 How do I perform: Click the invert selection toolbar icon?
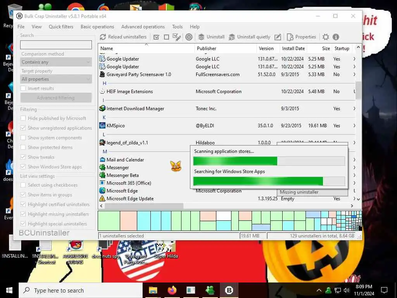click(x=176, y=37)
